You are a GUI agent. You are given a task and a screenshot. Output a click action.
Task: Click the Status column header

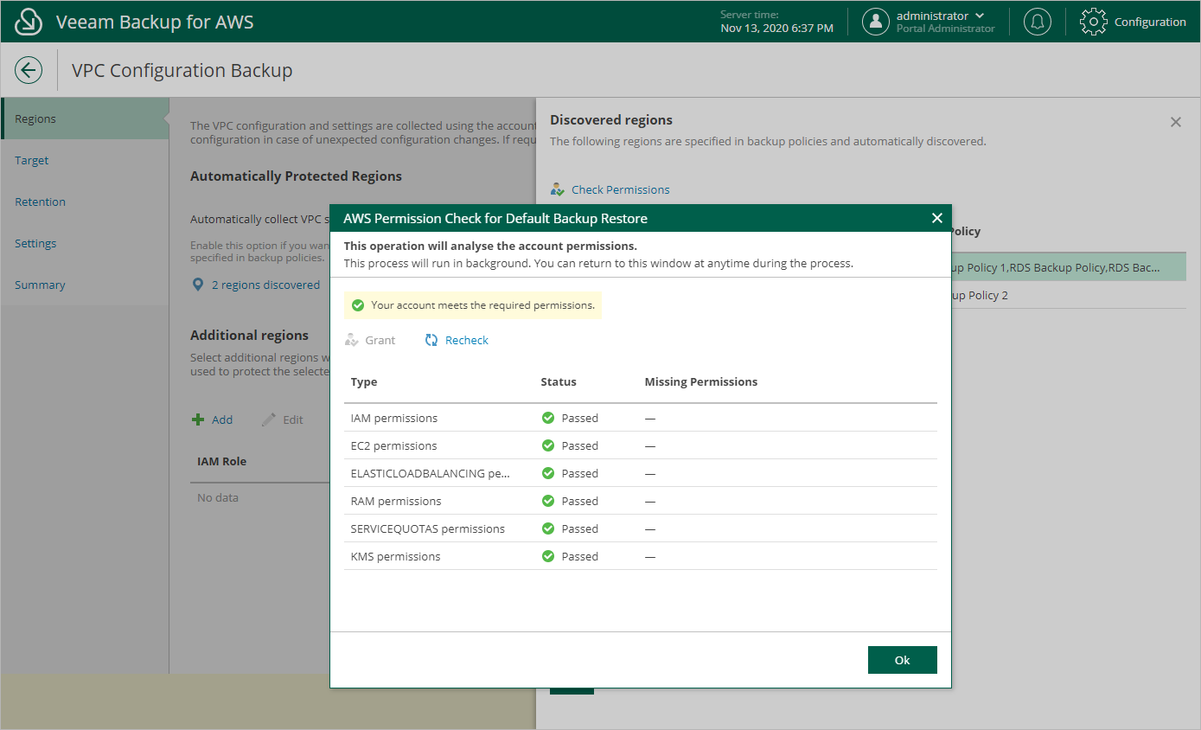click(x=559, y=381)
